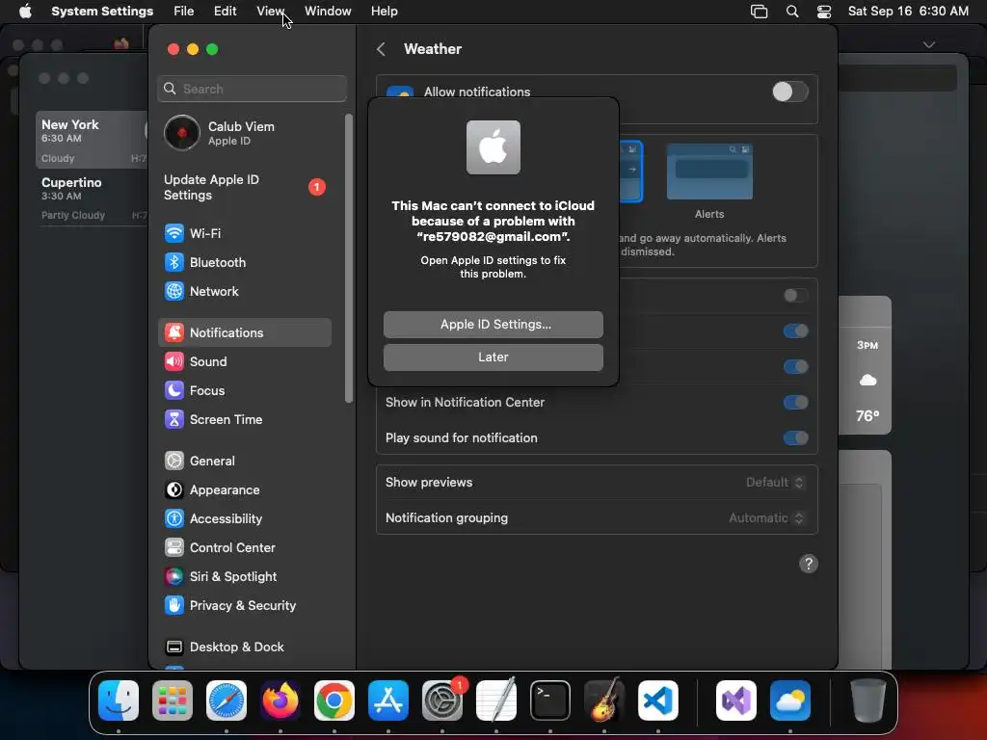
Task: Click Later in the iCloud dialog
Action: click(x=493, y=357)
